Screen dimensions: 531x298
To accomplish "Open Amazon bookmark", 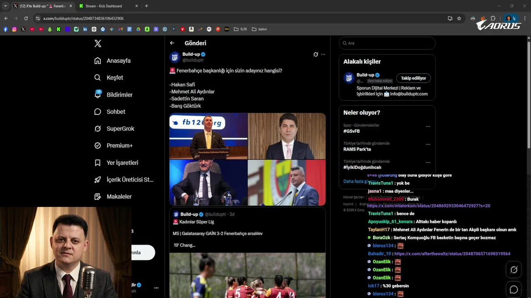I will coord(191,29).
